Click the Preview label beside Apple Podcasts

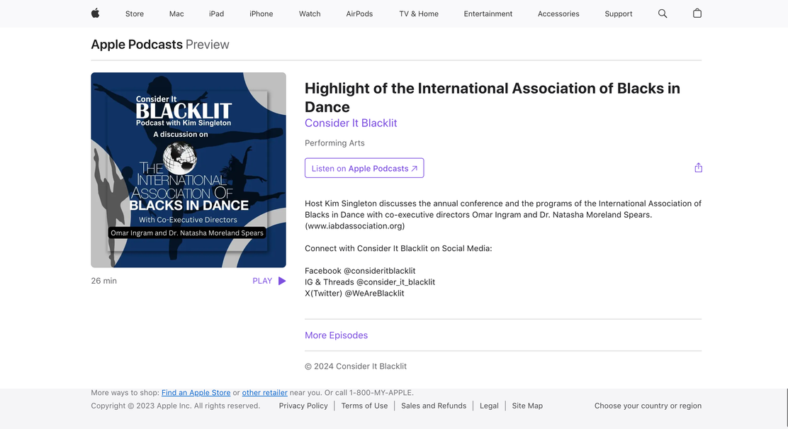[x=208, y=44]
